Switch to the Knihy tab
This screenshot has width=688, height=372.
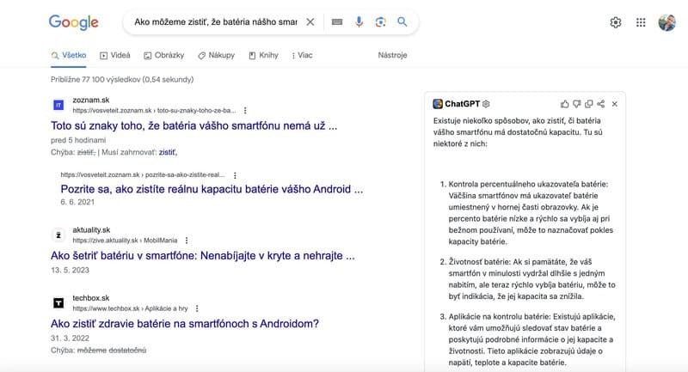pos(264,55)
